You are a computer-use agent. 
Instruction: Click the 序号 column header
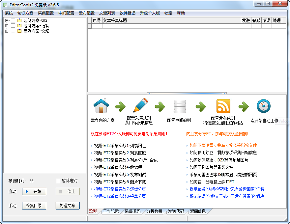97,20
